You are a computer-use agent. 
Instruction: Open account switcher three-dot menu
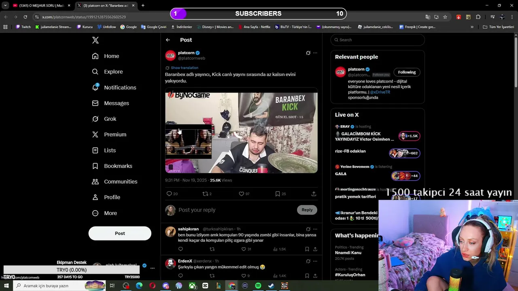[153, 268]
